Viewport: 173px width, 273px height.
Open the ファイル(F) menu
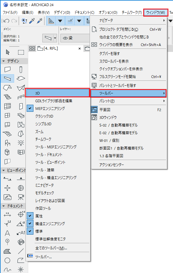click(10, 13)
